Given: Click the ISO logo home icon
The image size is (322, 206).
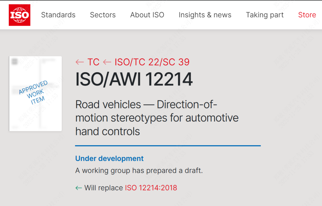Looking at the screenshot, I should coord(19,15).
